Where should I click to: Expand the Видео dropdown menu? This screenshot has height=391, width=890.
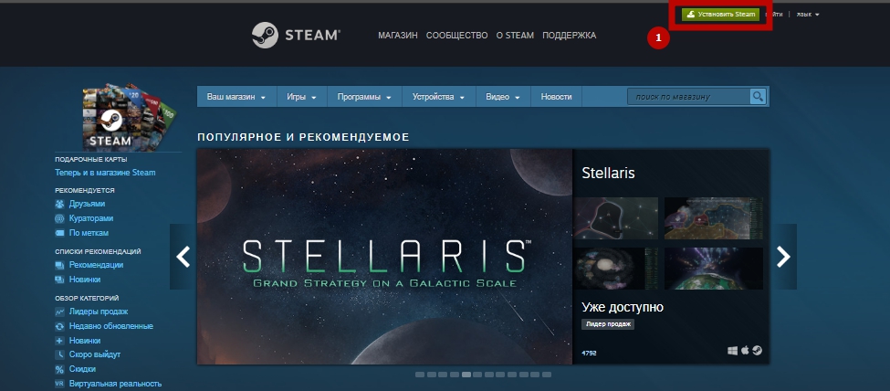(503, 97)
